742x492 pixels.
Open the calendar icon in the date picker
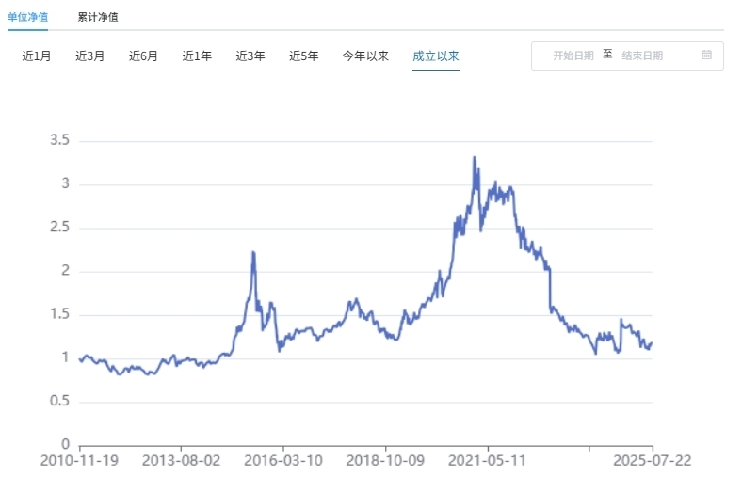[x=706, y=56]
